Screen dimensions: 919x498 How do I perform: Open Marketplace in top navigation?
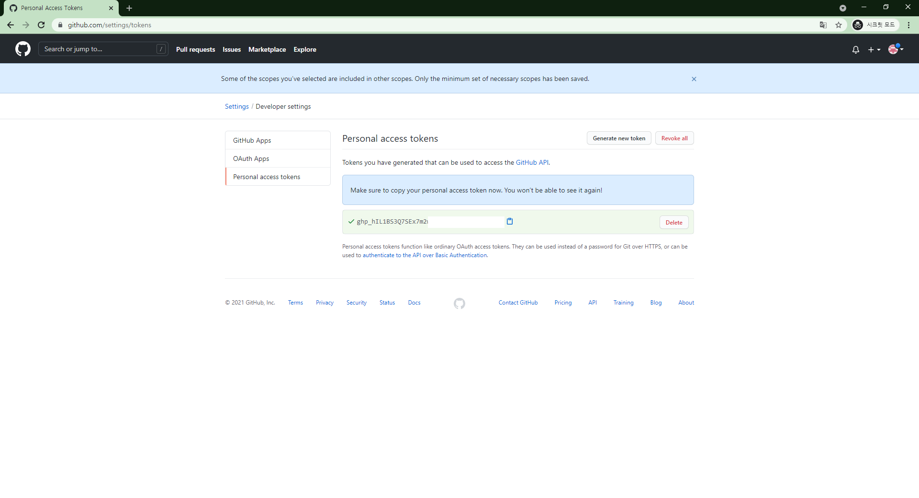click(x=267, y=49)
